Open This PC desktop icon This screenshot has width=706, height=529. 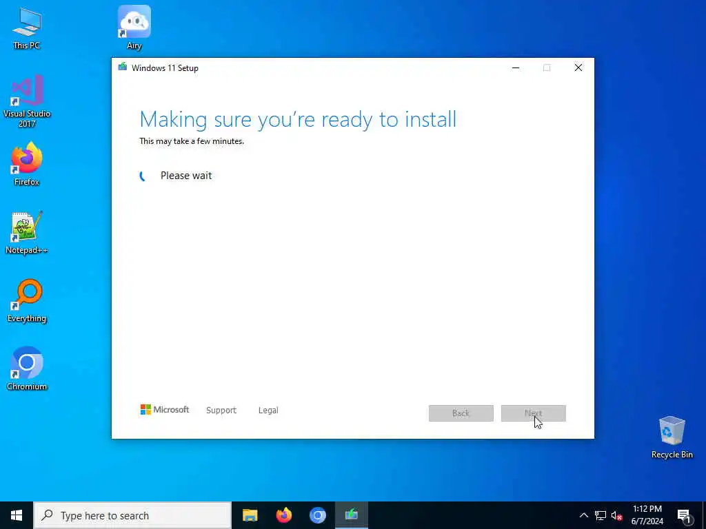tap(27, 28)
